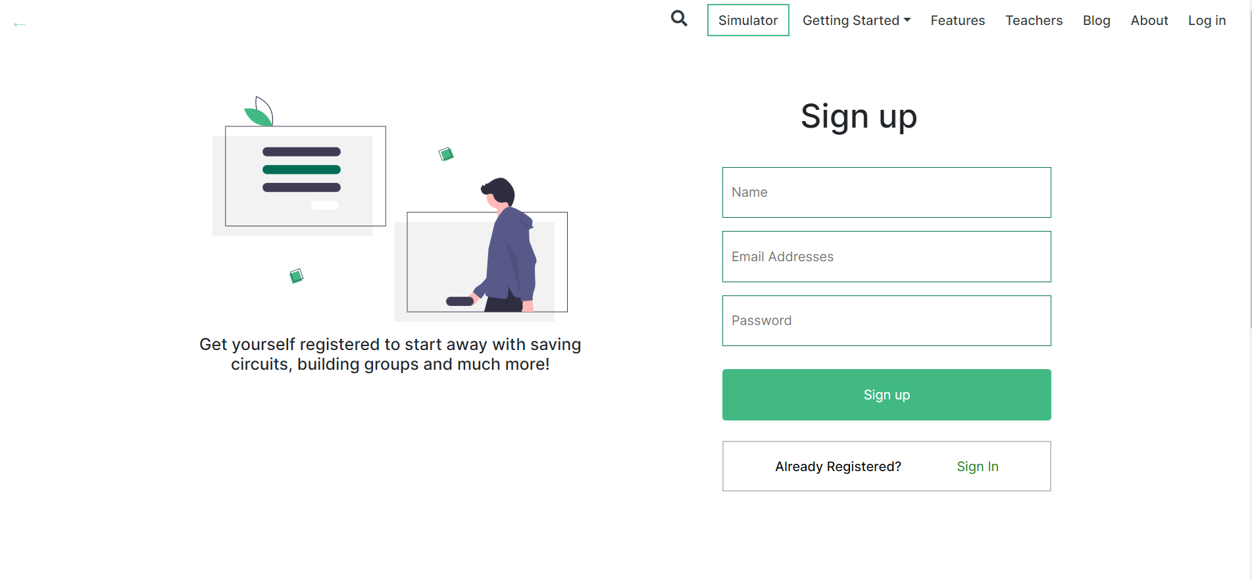Navigate to the Features section
The image size is (1252, 579).
pyautogui.click(x=957, y=20)
